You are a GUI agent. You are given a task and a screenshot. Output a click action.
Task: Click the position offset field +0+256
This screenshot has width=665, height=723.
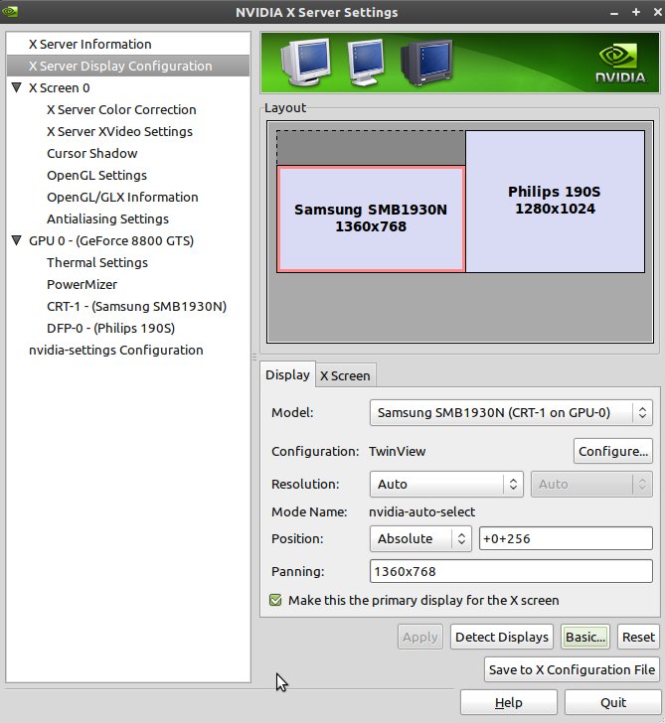(x=566, y=538)
